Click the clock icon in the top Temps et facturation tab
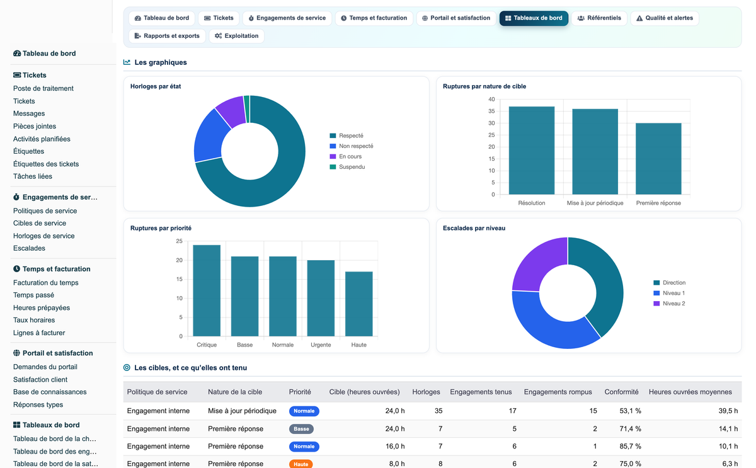The height and width of the screenshot is (468, 756). [x=344, y=18]
